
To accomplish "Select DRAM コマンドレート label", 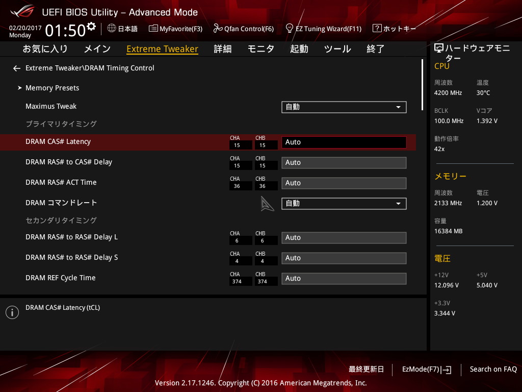I will point(61,203).
